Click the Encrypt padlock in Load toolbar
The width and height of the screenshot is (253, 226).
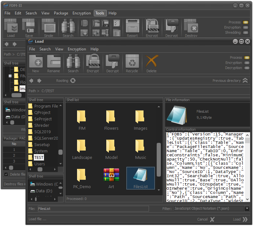pyautogui.click(x=93, y=61)
